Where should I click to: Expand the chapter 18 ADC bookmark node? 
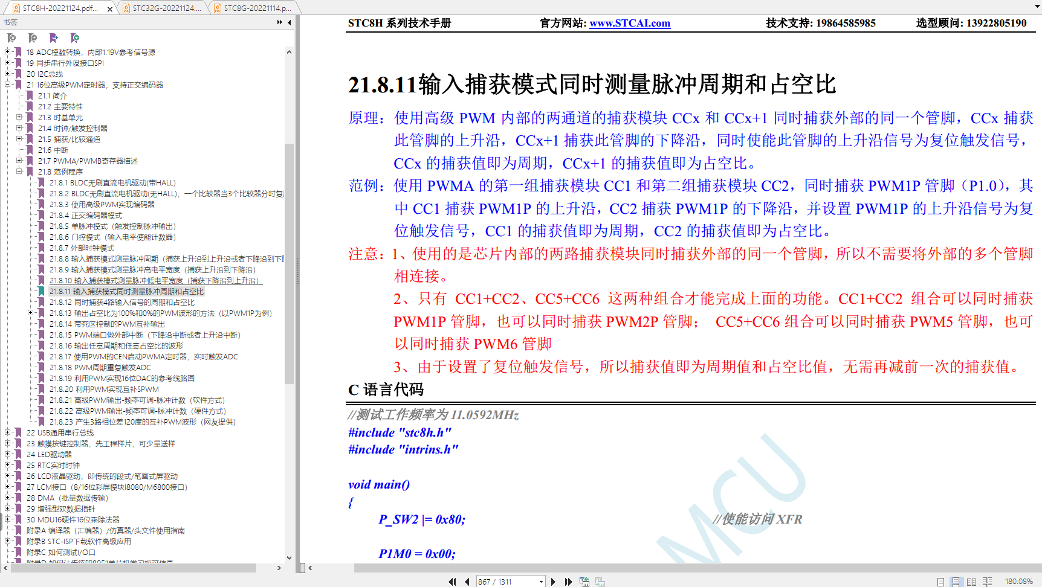(8, 52)
